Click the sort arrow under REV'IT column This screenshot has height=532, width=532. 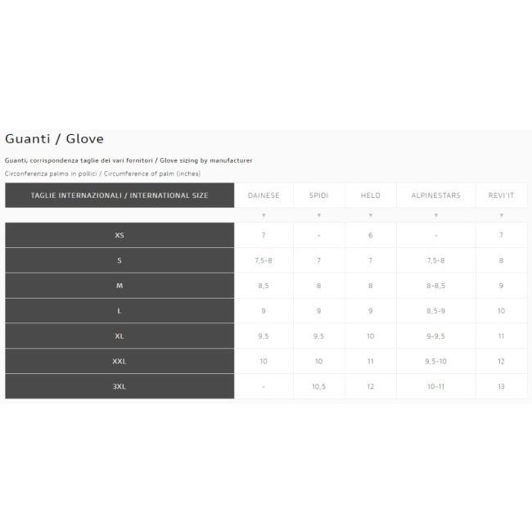501,215
